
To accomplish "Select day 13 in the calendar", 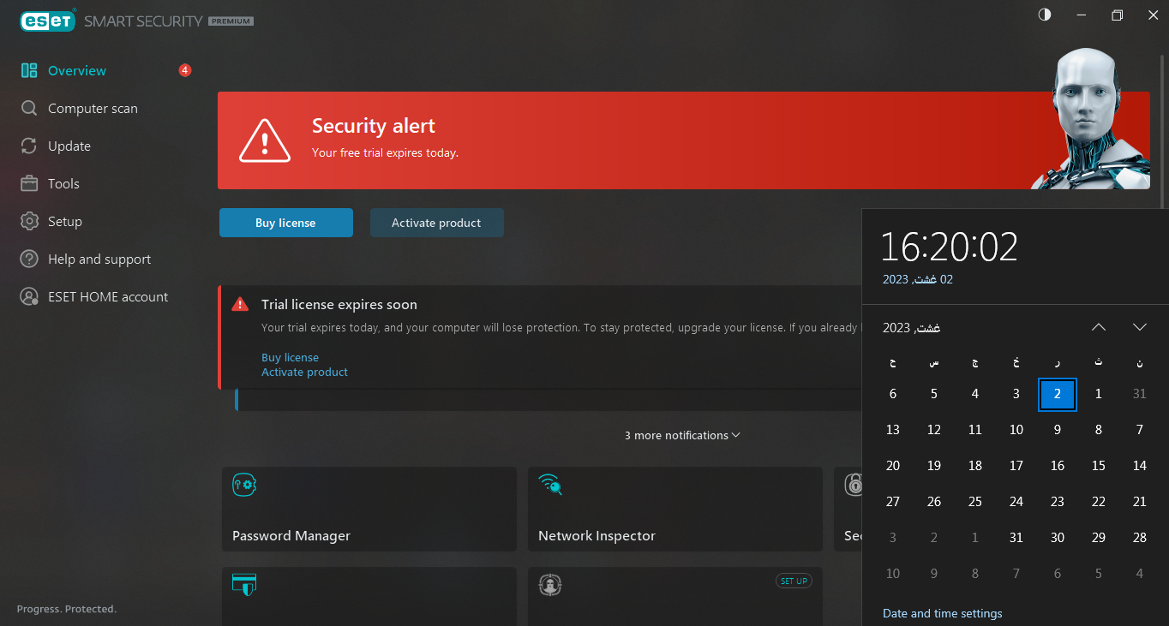I will point(893,430).
